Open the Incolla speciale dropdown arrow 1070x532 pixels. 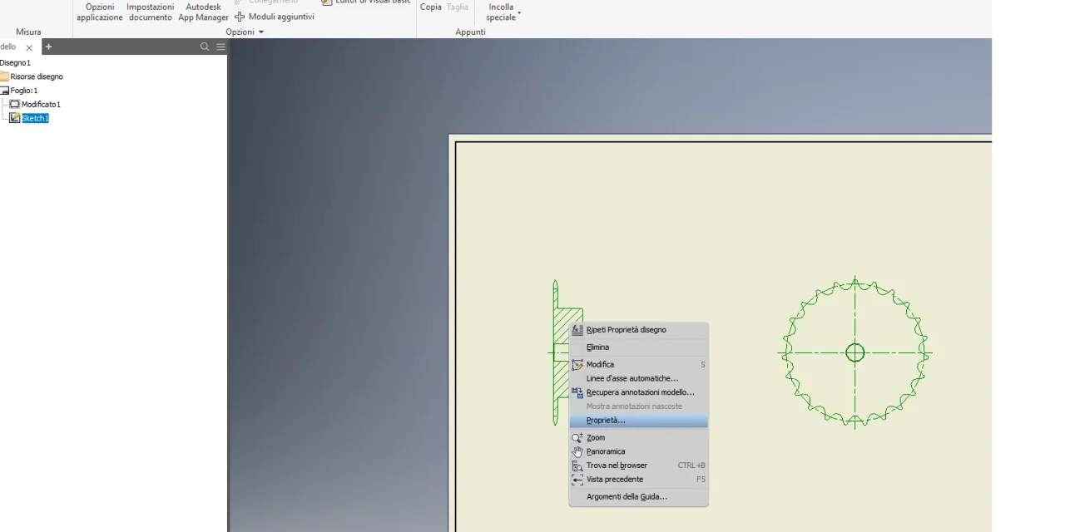click(519, 13)
